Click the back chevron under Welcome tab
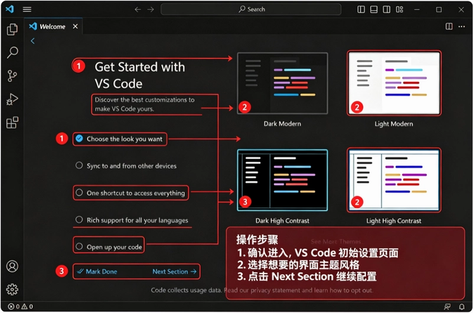Image resolution: width=473 pixels, height=313 pixels. point(32,41)
